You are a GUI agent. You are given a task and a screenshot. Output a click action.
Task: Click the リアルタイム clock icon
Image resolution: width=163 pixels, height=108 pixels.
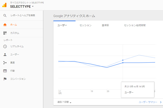pyautogui.click(x=5, y=46)
